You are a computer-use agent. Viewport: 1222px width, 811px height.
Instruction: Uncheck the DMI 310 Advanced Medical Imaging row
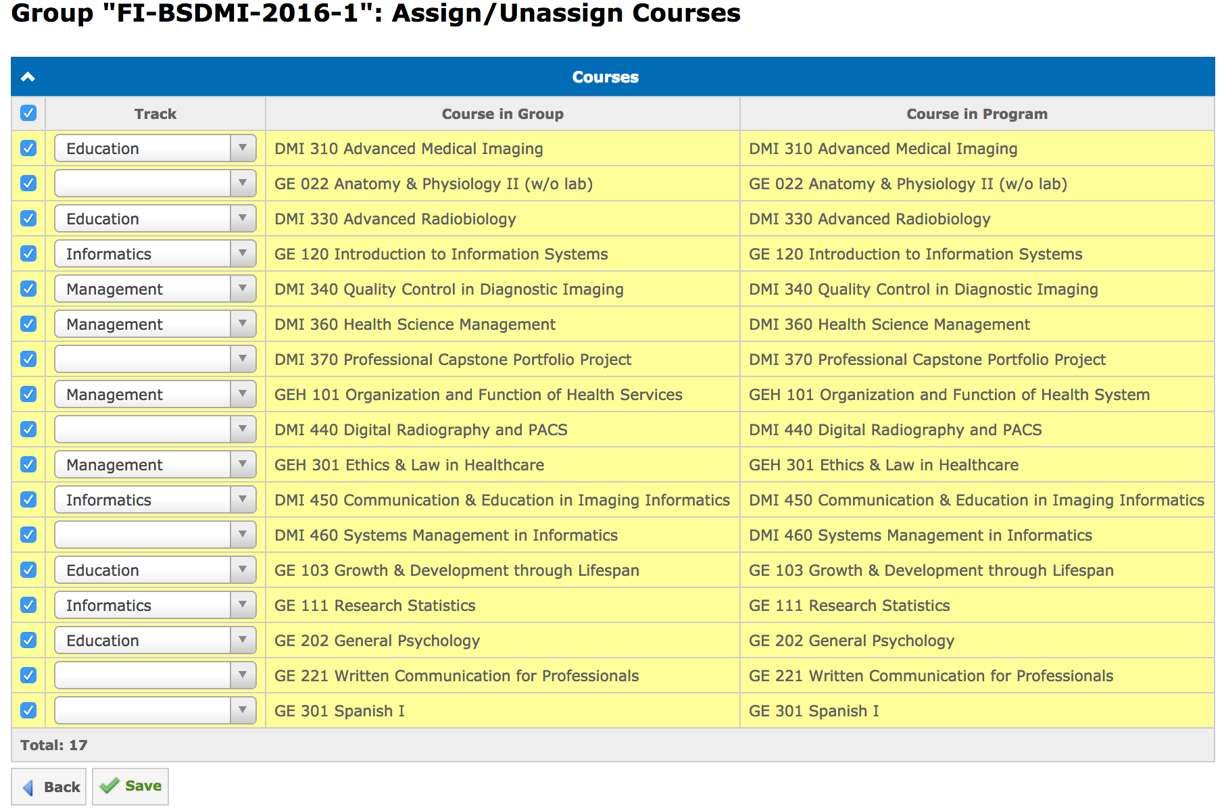pyautogui.click(x=28, y=148)
